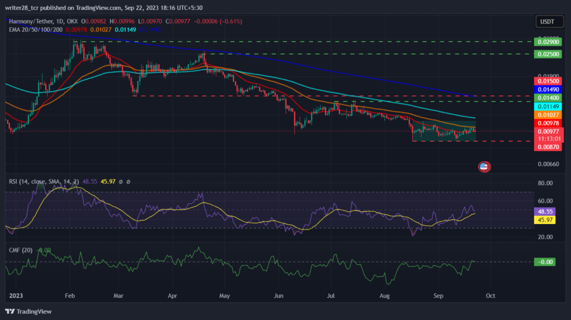Select the 0.01027 orange EMA price label
571x320 pixels.
click(x=548, y=115)
